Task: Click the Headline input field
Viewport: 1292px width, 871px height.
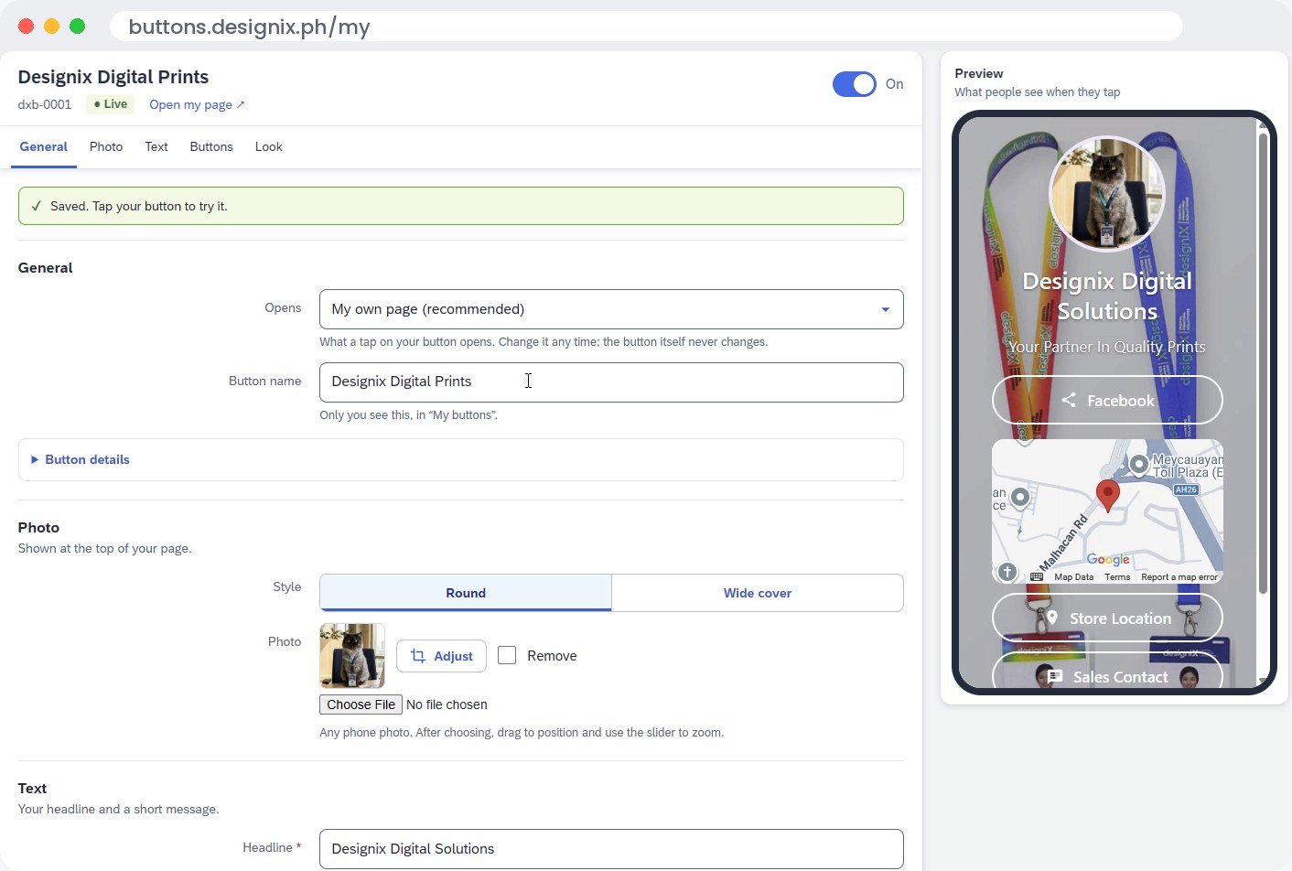Action: tap(611, 849)
